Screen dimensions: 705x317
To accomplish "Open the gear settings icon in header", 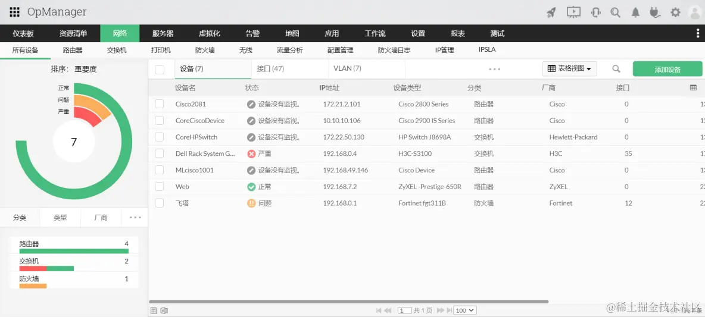I will pyautogui.click(x=675, y=12).
